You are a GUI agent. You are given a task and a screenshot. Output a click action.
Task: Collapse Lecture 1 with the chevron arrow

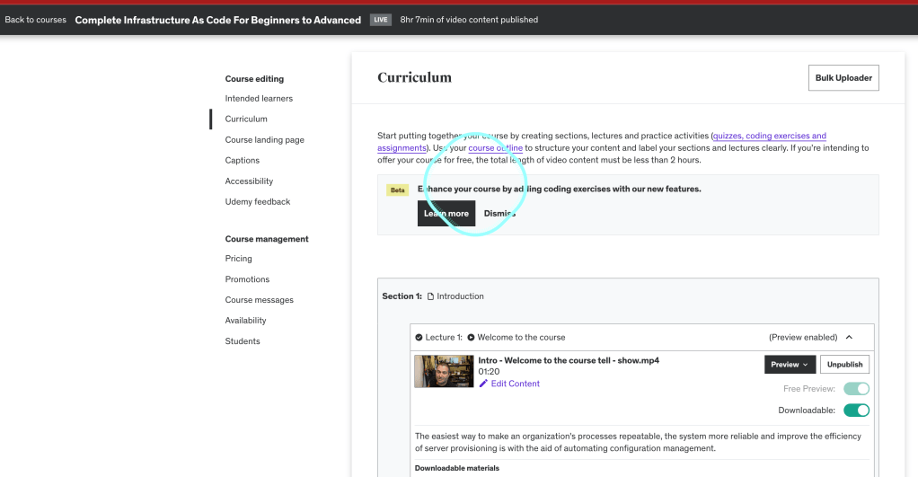pyautogui.click(x=849, y=338)
